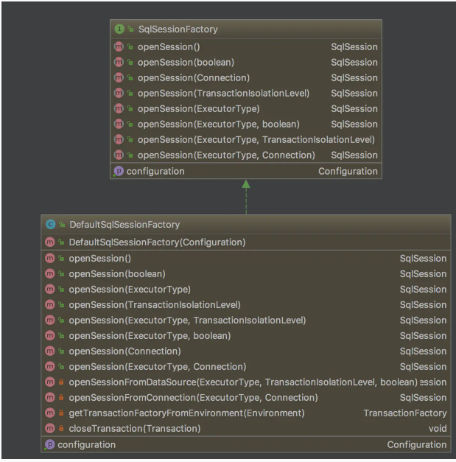
Task: Click method icon of openSessionFromConnection row
Action: [50, 397]
